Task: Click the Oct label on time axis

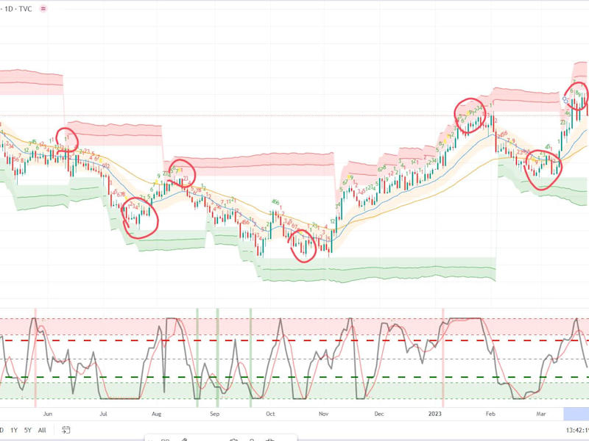Action: point(270,414)
